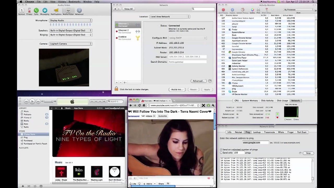
Task: Subscribe to terranaomi channel
Action: (163, 116)
